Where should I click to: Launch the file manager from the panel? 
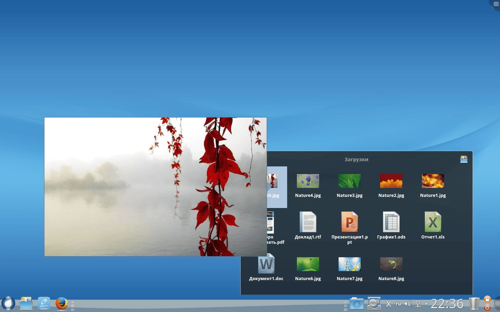point(26,304)
